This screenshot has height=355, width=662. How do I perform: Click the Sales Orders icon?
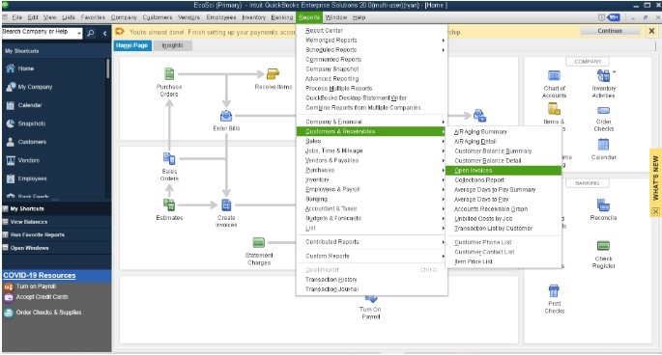click(169, 158)
